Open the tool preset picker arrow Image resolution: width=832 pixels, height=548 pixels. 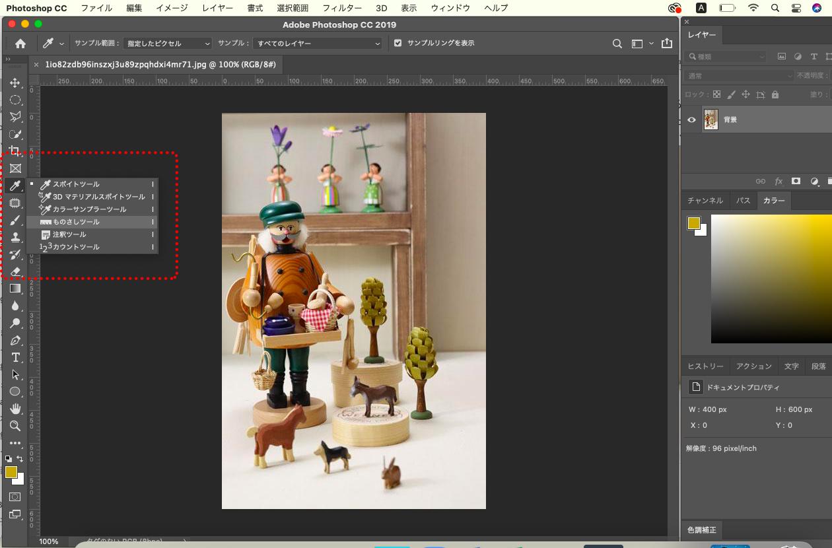[x=62, y=44]
